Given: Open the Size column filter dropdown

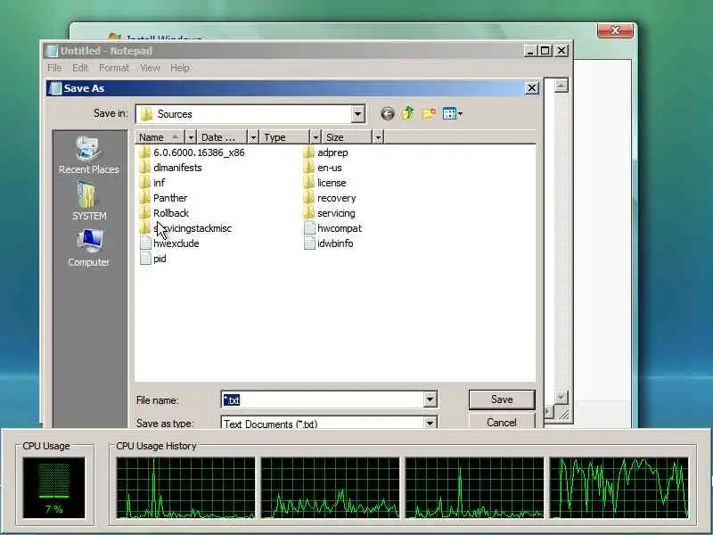Looking at the screenshot, I should tap(378, 137).
